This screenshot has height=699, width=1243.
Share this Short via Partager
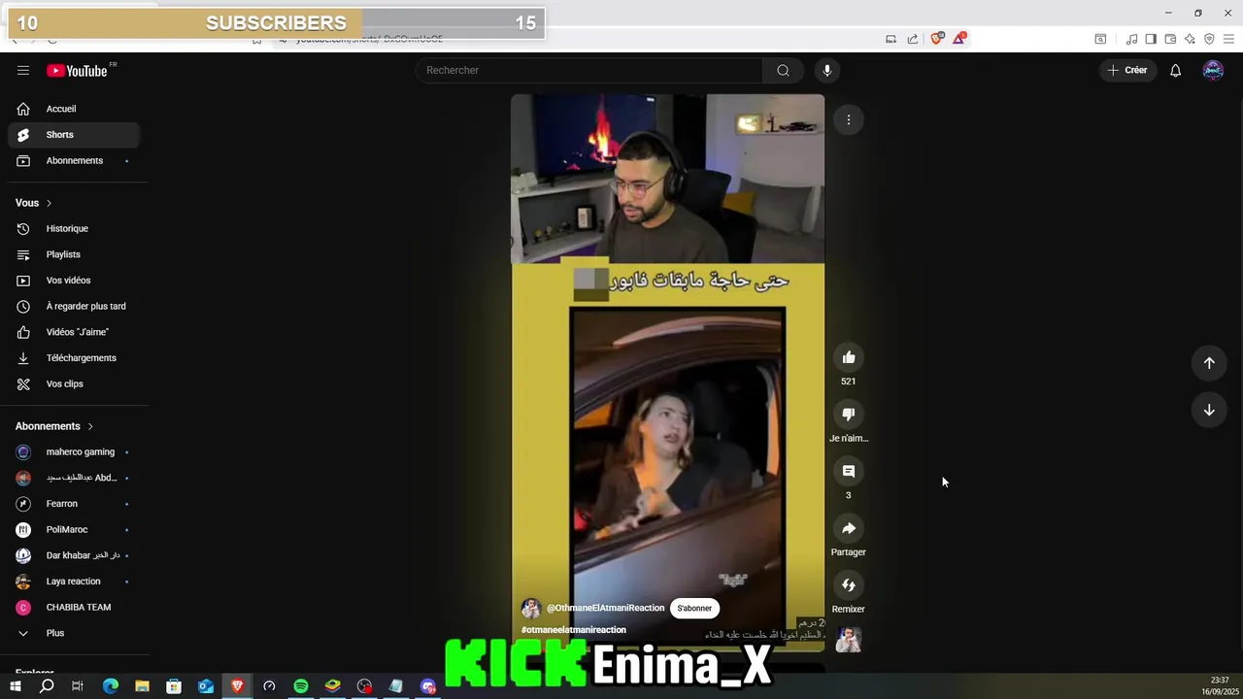[849, 528]
